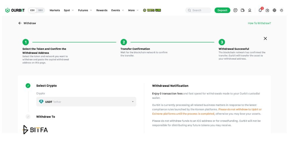The height and width of the screenshot is (144, 288).
Task: Click step 1 circle in progress guide
Action: tap(26, 42)
